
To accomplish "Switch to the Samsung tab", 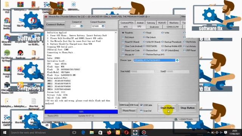I will pyautogui.click(x=151, y=23).
